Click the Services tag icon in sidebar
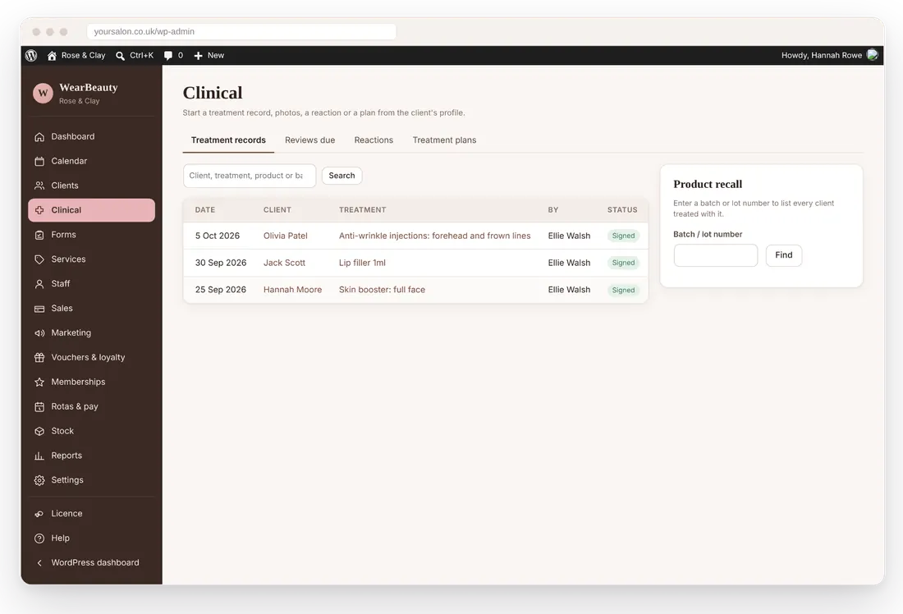The height and width of the screenshot is (614, 903). point(39,259)
